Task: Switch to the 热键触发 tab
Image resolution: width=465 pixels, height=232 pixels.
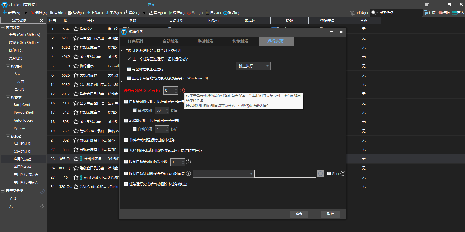Action: point(206,41)
